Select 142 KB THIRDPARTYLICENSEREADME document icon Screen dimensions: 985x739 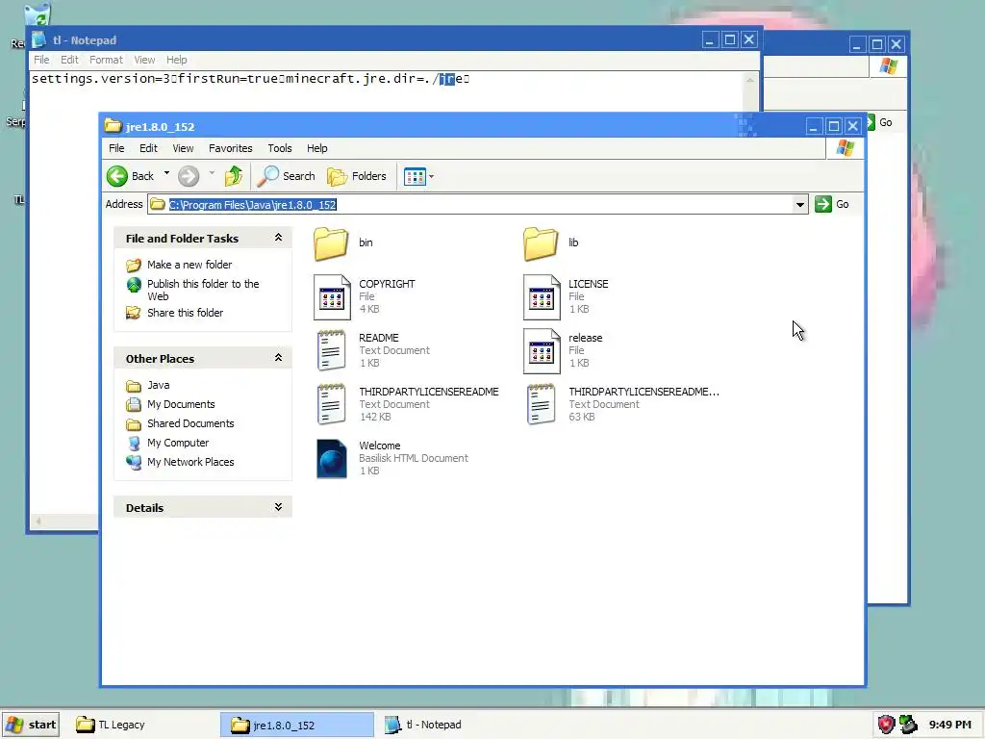coord(331,404)
